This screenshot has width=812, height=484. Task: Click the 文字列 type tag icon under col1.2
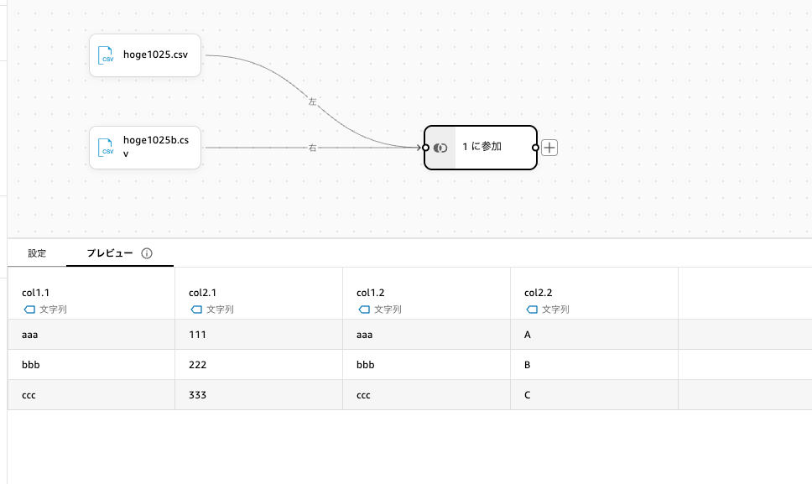[x=364, y=310]
